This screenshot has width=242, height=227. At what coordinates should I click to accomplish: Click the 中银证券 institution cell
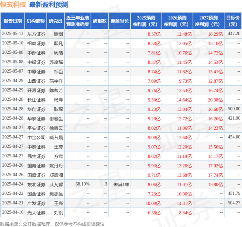pyautogui.click(x=36, y=62)
